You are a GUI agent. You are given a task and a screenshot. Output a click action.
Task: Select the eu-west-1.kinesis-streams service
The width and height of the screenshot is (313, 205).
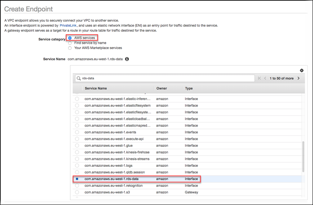tap(77, 159)
